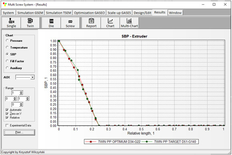Click the Copyright by Krzysztof Wilczyński status text
This screenshot has width=232, height=155.
coord(23,152)
